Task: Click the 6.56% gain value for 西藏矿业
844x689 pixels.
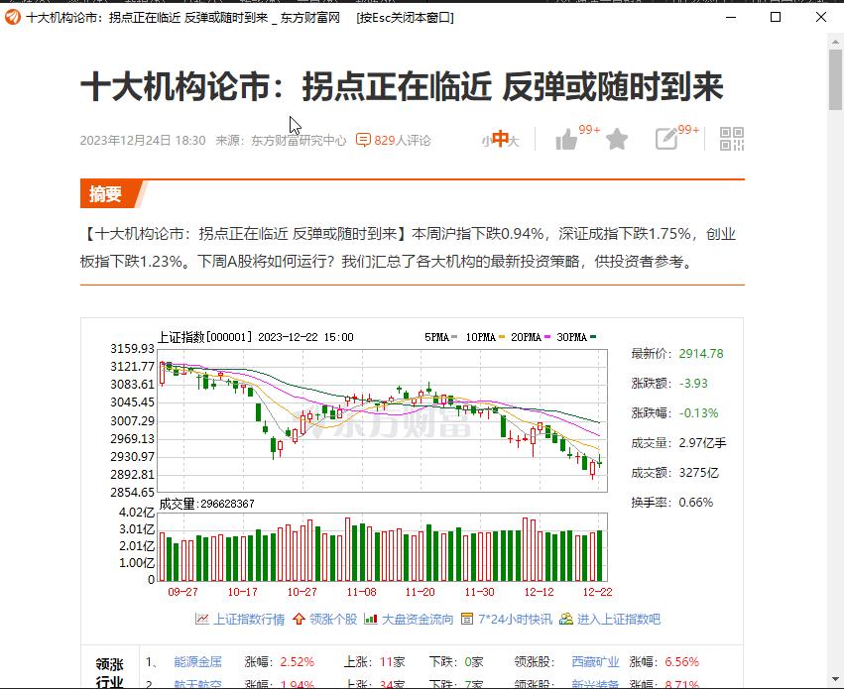Action: (681, 662)
